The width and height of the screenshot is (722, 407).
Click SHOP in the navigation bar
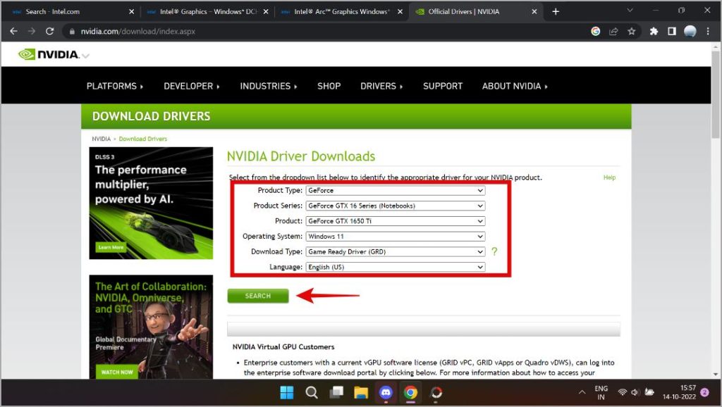point(329,86)
